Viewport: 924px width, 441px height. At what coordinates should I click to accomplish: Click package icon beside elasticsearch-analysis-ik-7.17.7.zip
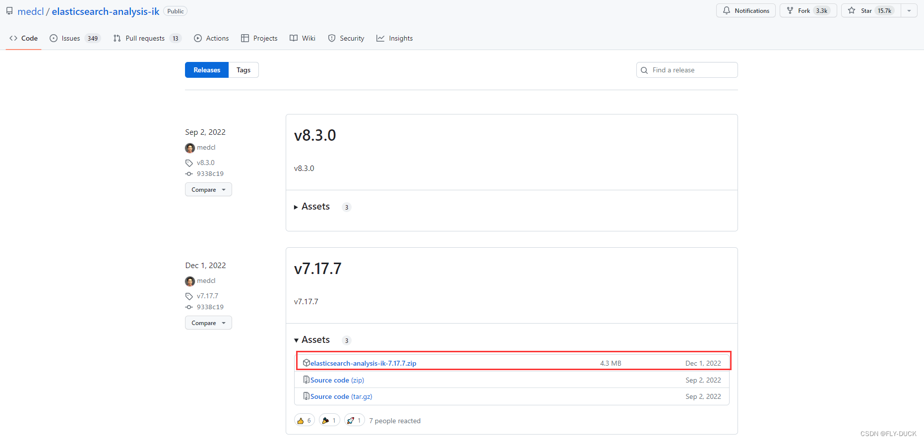307,363
